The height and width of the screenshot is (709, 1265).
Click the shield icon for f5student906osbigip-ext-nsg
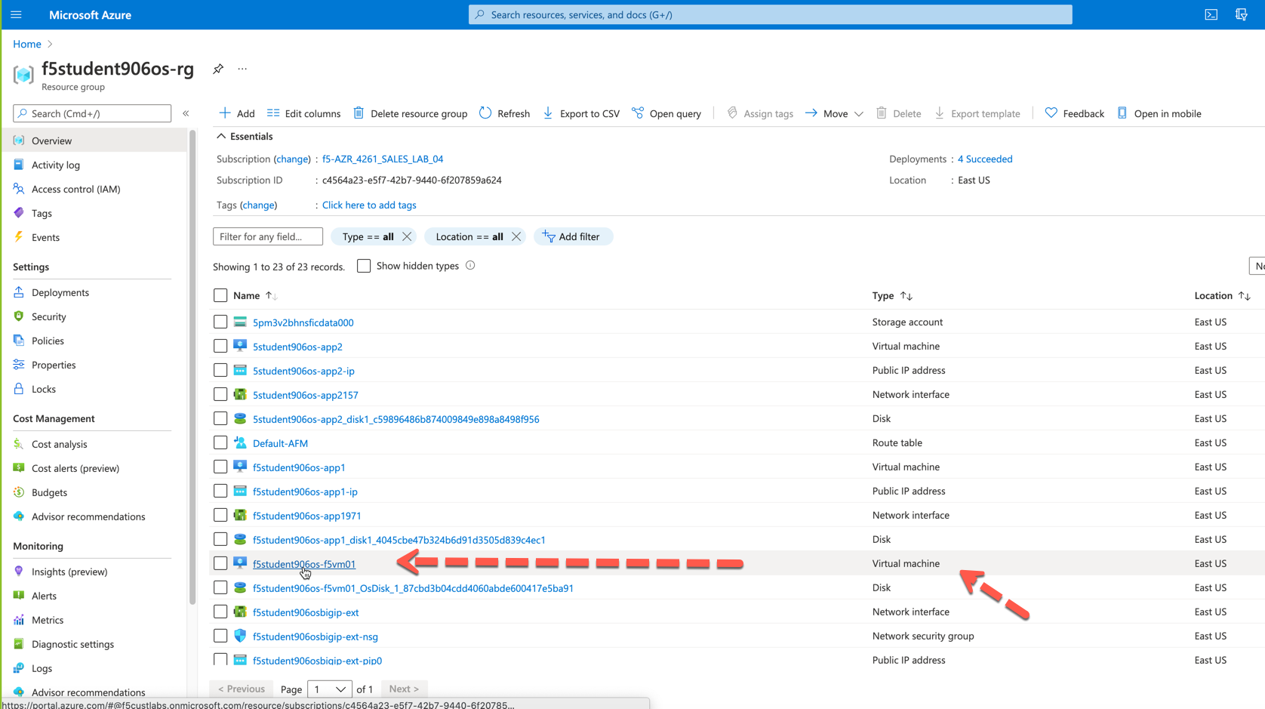(240, 636)
